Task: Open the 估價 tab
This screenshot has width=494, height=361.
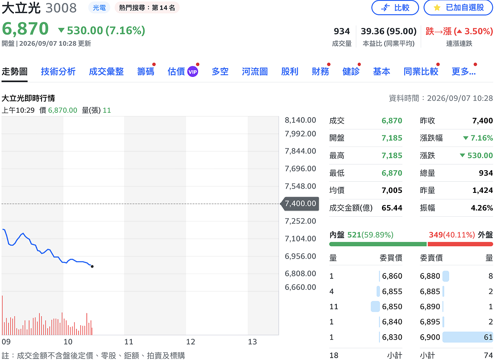Action: [x=176, y=72]
